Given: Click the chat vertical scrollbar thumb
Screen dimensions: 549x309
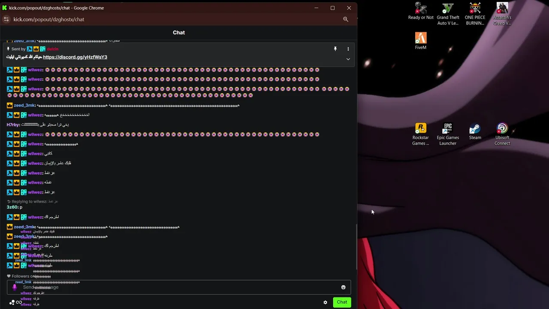Looking at the screenshot, I should [356, 247].
